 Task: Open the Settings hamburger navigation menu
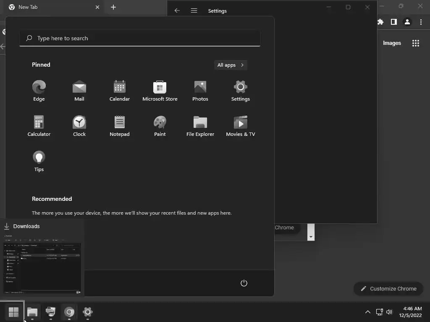point(194,10)
